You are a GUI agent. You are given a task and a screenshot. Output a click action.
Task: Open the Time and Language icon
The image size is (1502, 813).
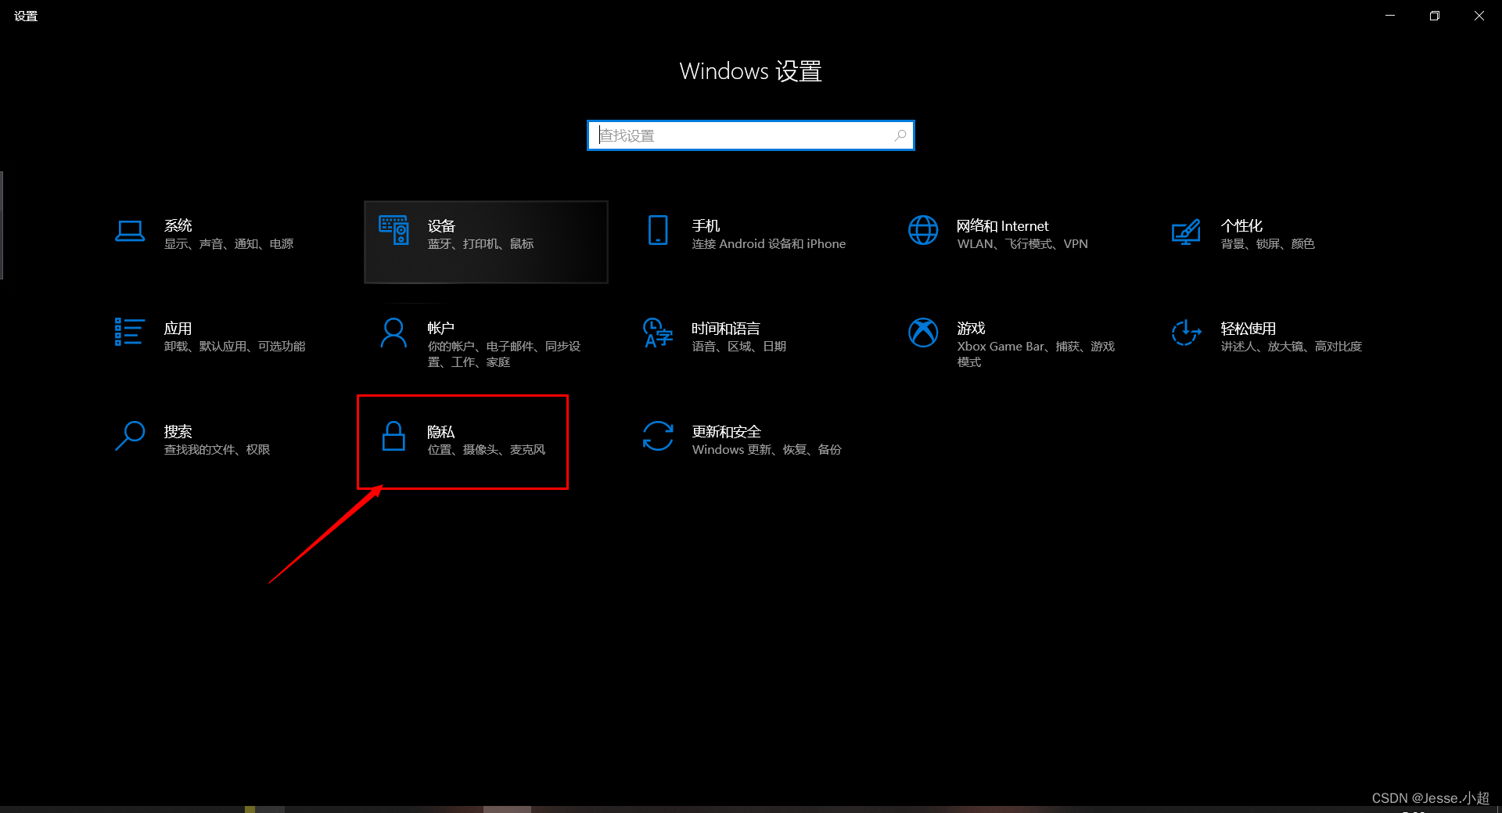pyautogui.click(x=658, y=333)
